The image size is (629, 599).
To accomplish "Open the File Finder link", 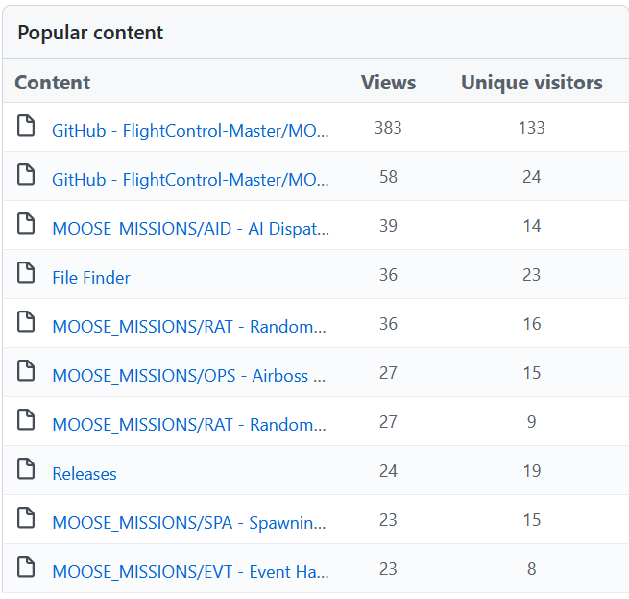I will [x=91, y=278].
